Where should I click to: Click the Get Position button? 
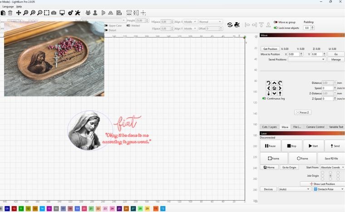click(x=270, y=49)
